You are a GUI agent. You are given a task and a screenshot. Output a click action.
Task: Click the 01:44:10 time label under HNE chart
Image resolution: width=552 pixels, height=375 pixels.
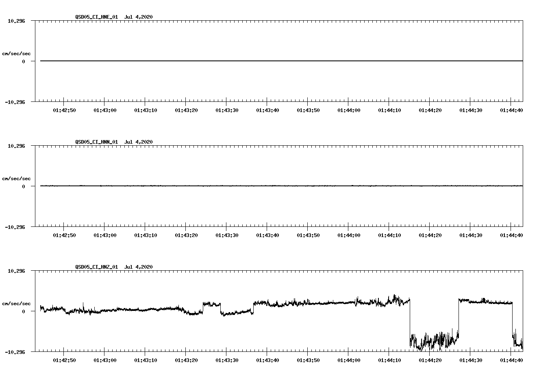click(389, 110)
